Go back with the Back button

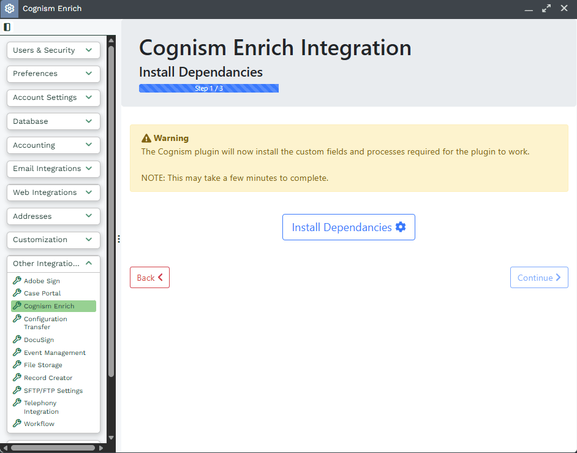(x=149, y=278)
